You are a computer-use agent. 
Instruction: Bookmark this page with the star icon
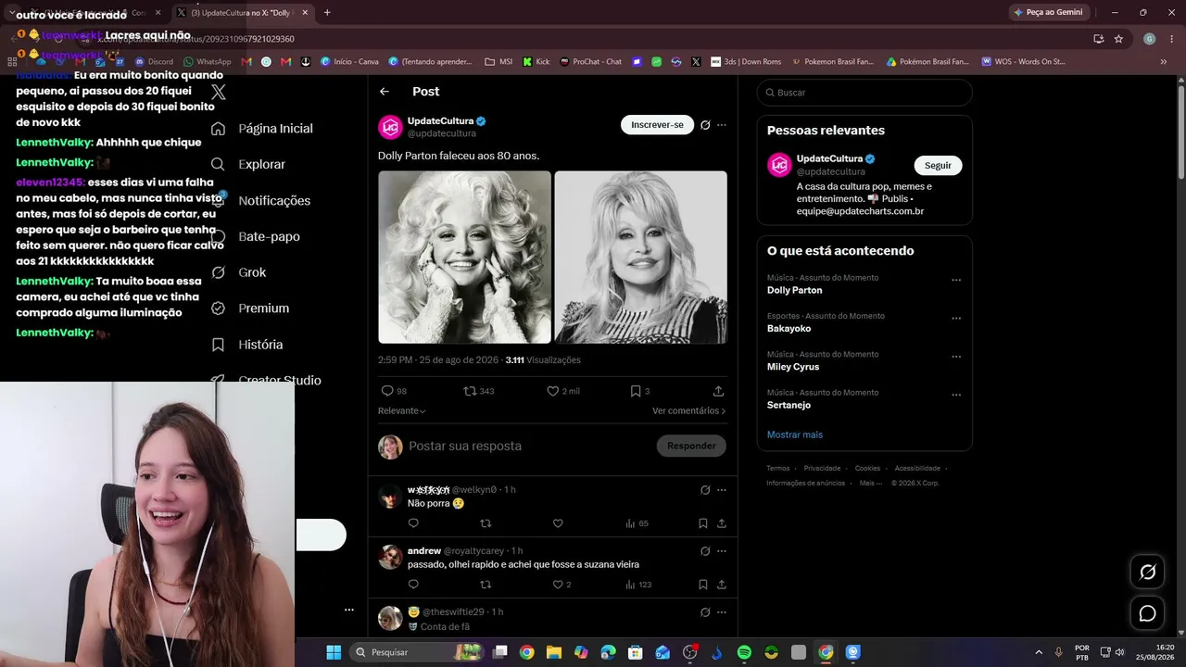tap(1118, 39)
